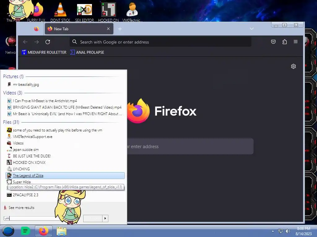The width and height of the screenshot is (317, 237).
Task: Open DONT STICK VLC cone desktop icon
Action: tap(60, 12)
